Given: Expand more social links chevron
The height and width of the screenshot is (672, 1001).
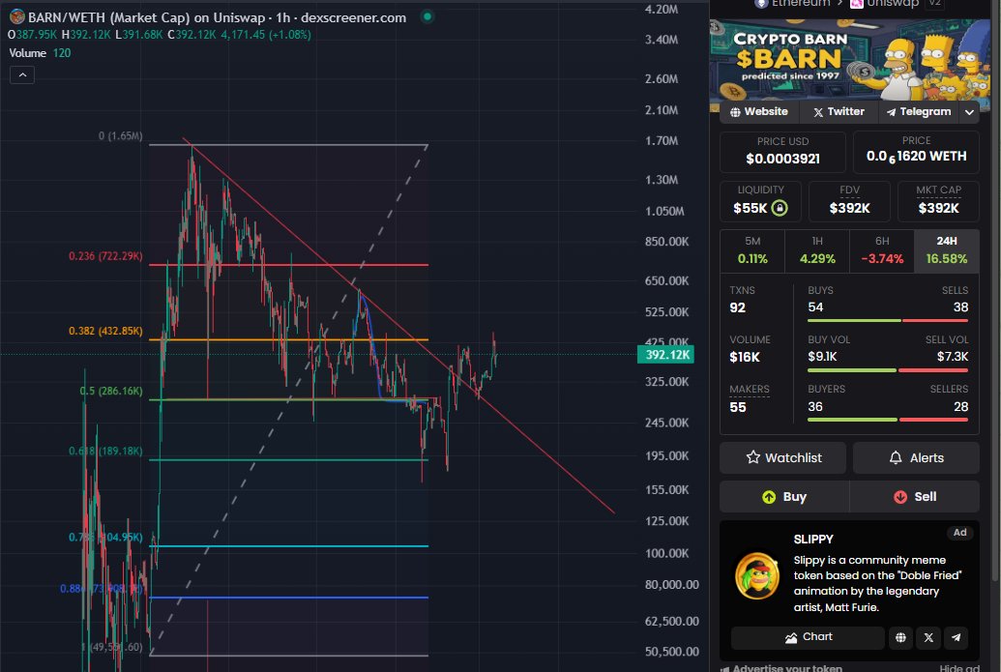Looking at the screenshot, I should click(969, 112).
